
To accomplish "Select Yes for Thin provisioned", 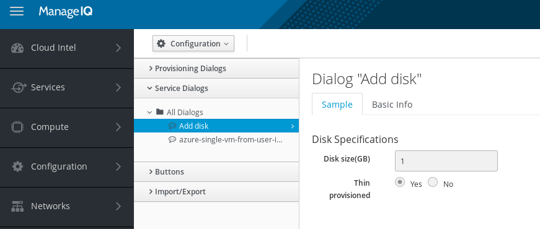I will coord(399,182).
